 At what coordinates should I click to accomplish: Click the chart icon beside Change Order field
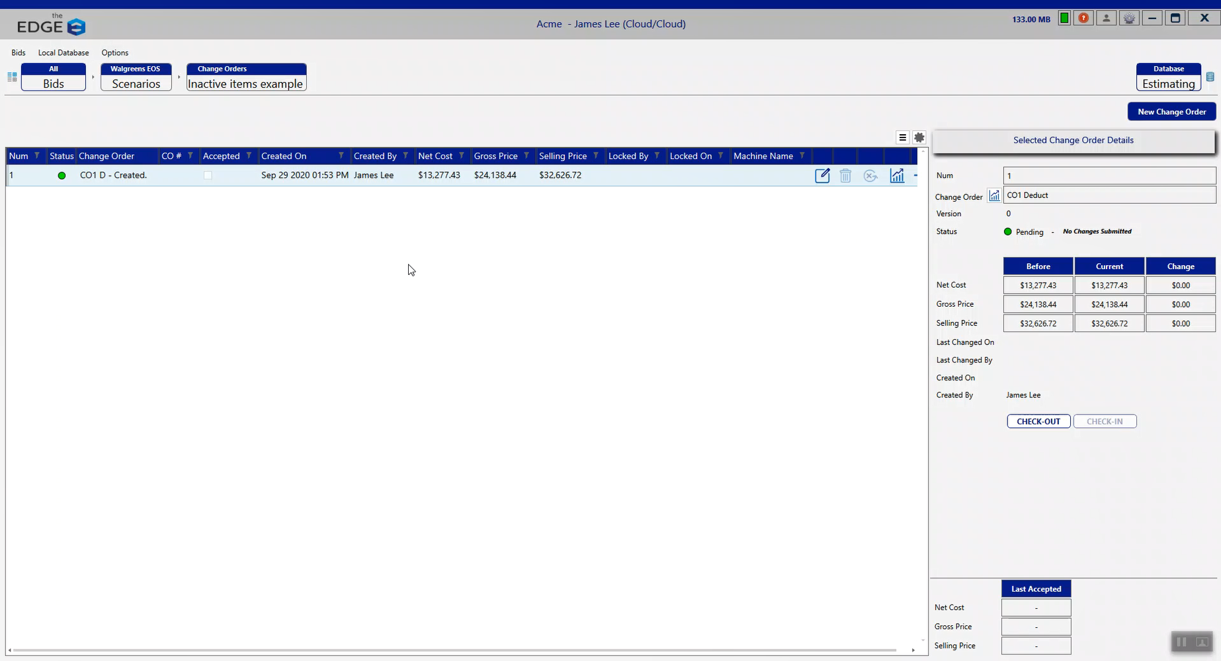[994, 196]
